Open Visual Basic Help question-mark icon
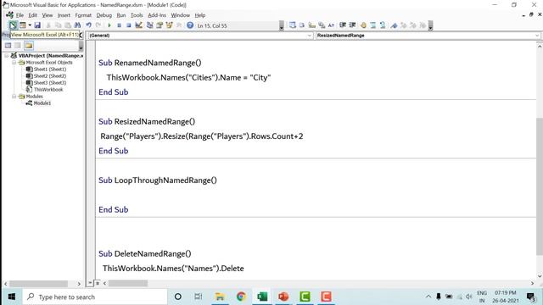 [190, 25]
